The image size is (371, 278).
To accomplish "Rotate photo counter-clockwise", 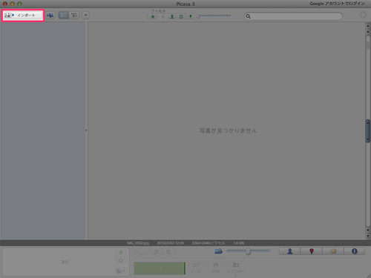I will point(157,251).
